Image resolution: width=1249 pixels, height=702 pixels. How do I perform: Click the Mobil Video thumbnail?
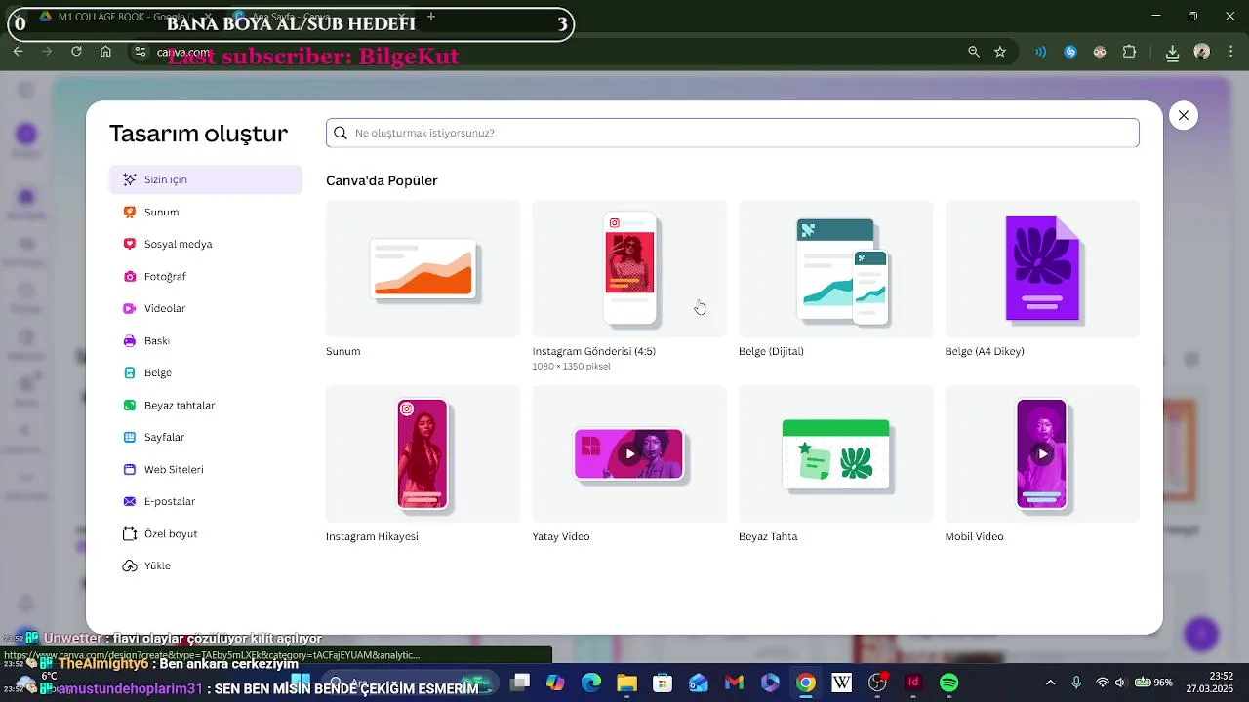tap(1042, 453)
